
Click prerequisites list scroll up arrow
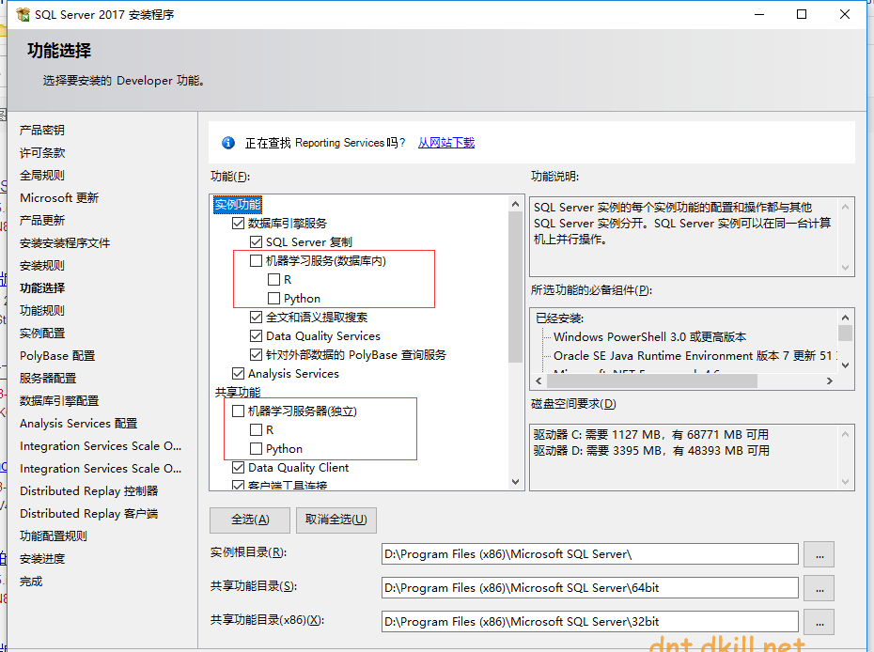[x=845, y=318]
